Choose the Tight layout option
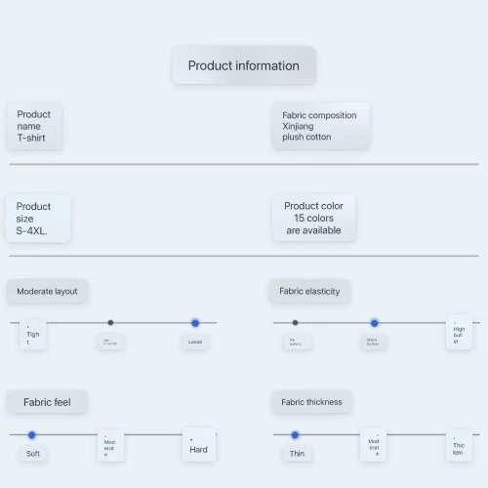This screenshot has width=488, height=488. pyautogui.click(x=33, y=334)
